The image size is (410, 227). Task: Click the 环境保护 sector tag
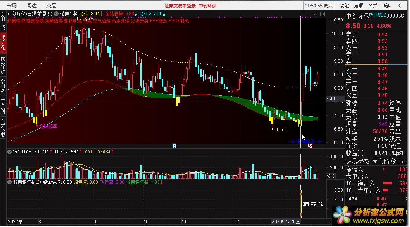pos(16,21)
